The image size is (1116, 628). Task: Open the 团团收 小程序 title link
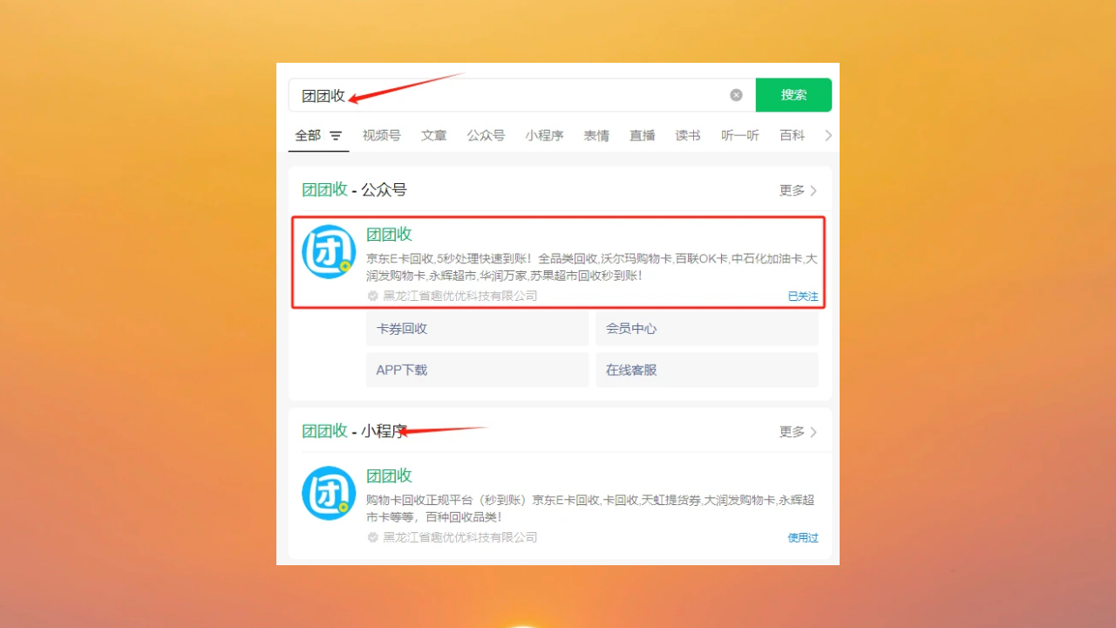(x=389, y=475)
